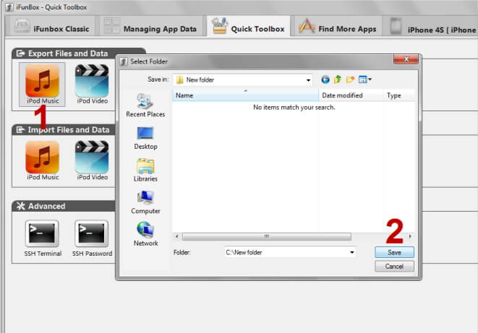This screenshot has height=333, width=478.
Task: Click the iPod Music icon under Export Files and Data
Action: click(x=42, y=85)
